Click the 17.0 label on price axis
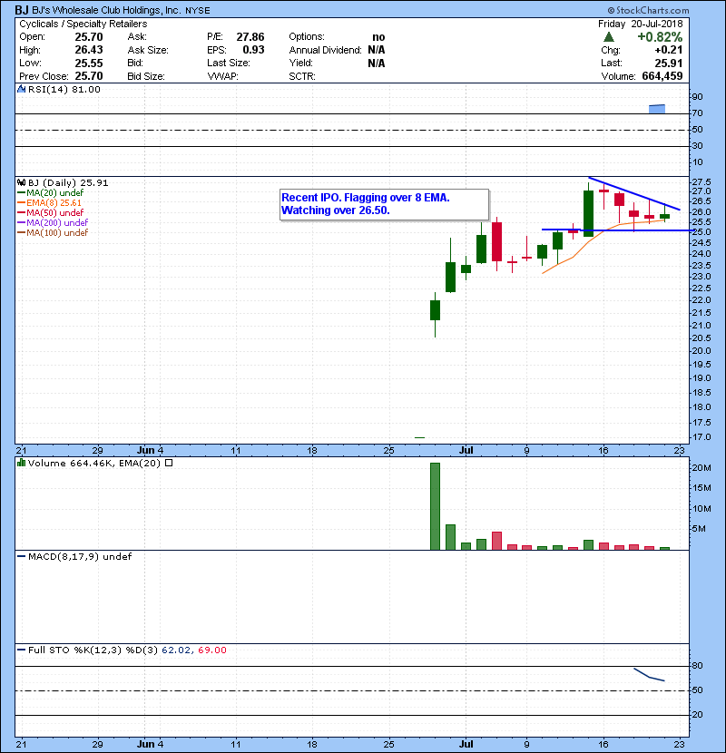726x753 pixels. point(701,437)
